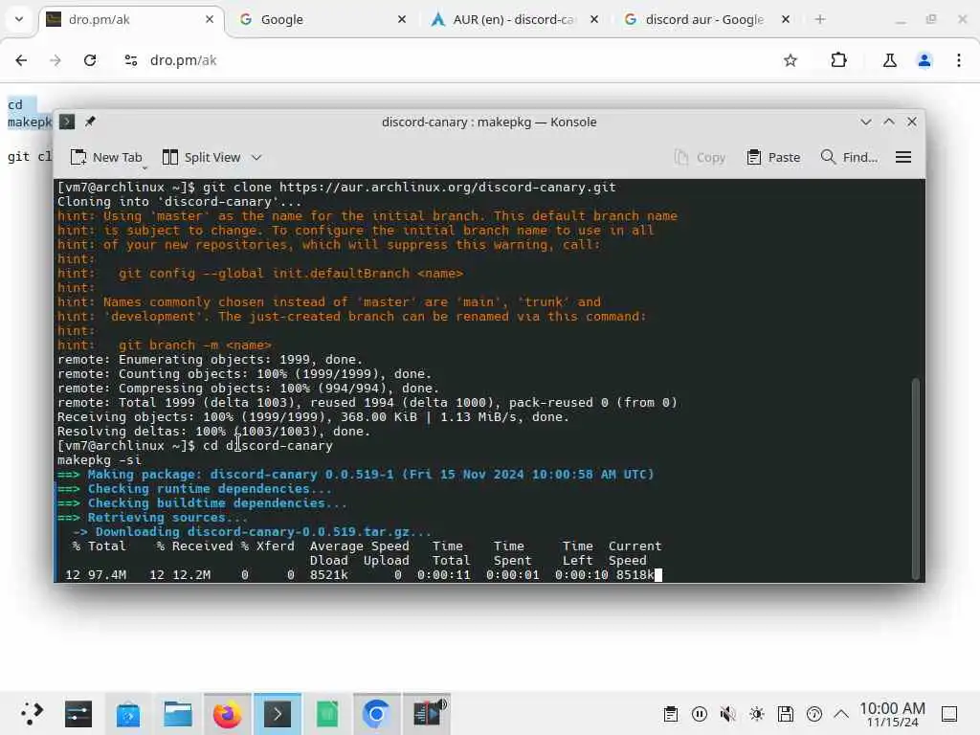The image size is (980, 735).
Task: Open Dolphin file manager in taskbar
Action: [178, 714]
